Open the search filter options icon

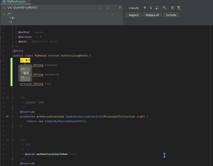(x=179, y=7)
